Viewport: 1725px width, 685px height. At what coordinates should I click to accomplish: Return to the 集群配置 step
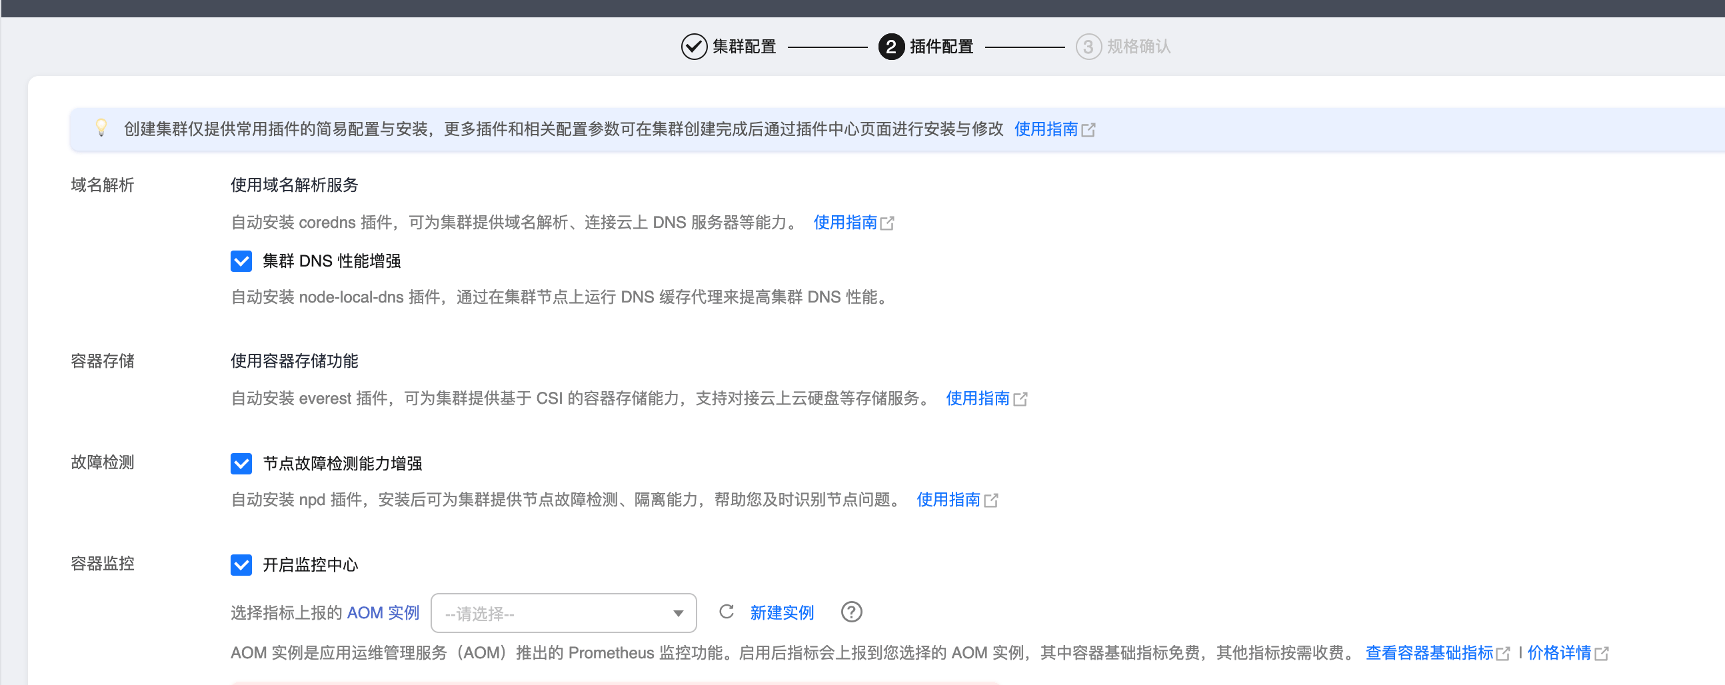pyautogui.click(x=744, y=47)
